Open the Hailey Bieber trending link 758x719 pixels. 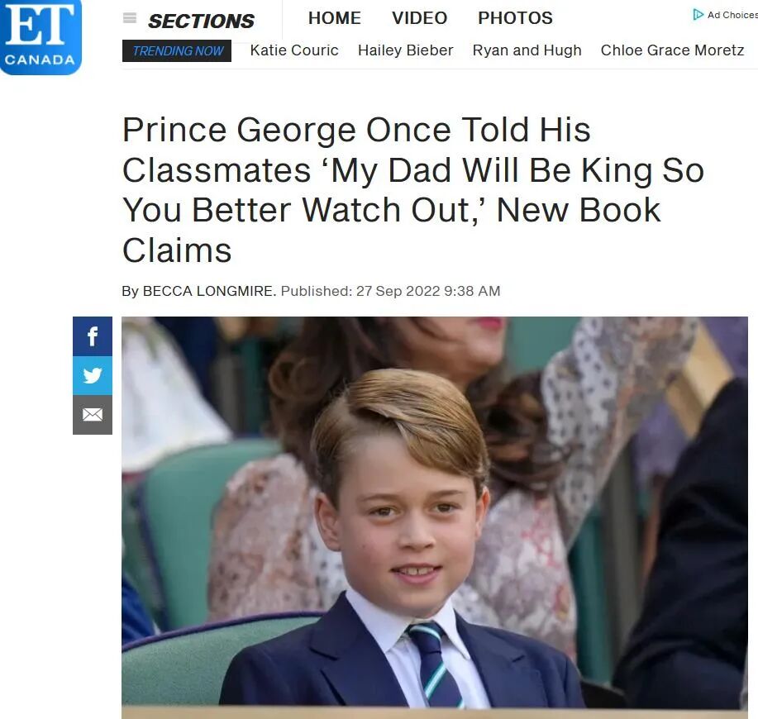pos(406,50)
